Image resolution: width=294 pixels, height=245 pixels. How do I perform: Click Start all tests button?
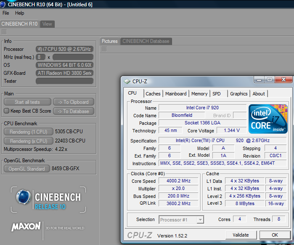[27, 102]
